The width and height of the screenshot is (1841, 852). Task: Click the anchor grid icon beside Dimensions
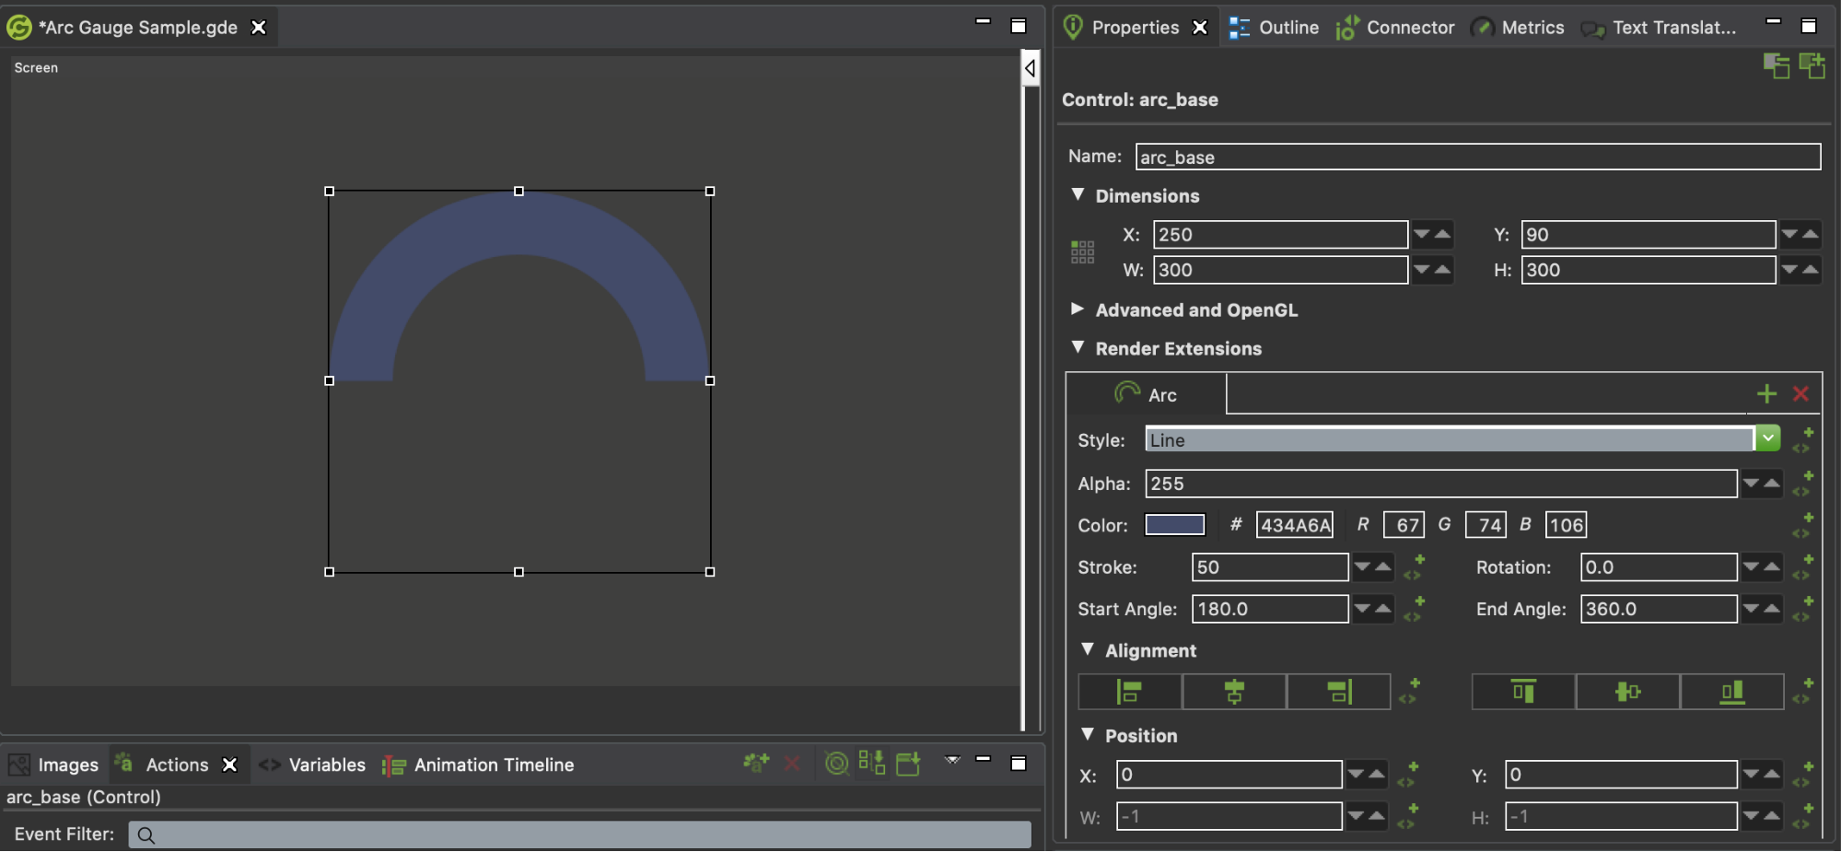tap(1082, 251)
